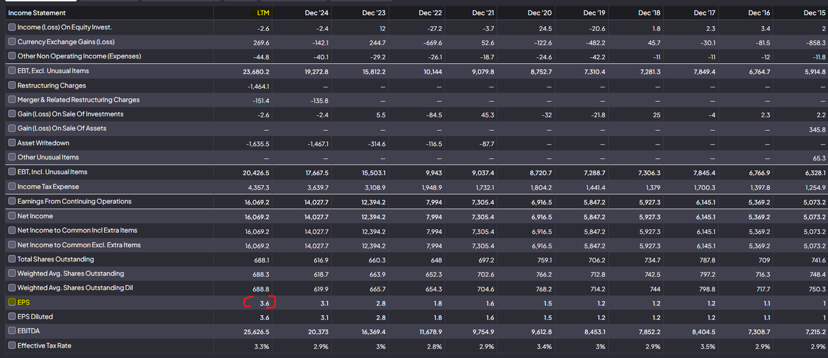Select Dec '24 EBITDA value 20,373
The image size is (828, 358).
(317, 331)
